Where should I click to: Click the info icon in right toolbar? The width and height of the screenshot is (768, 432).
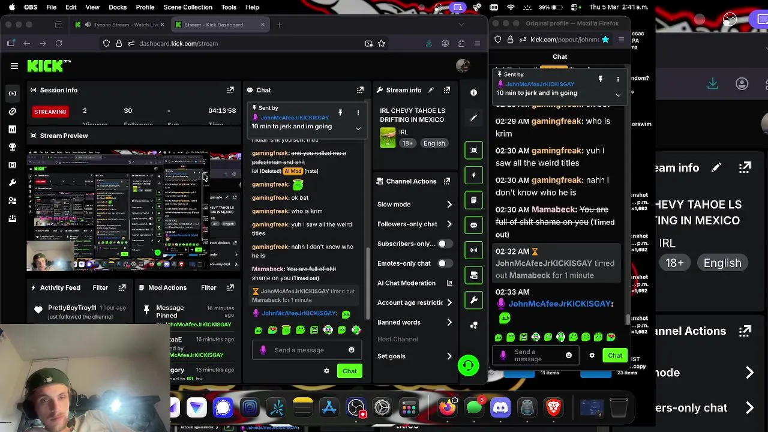(x=474, y=93)
